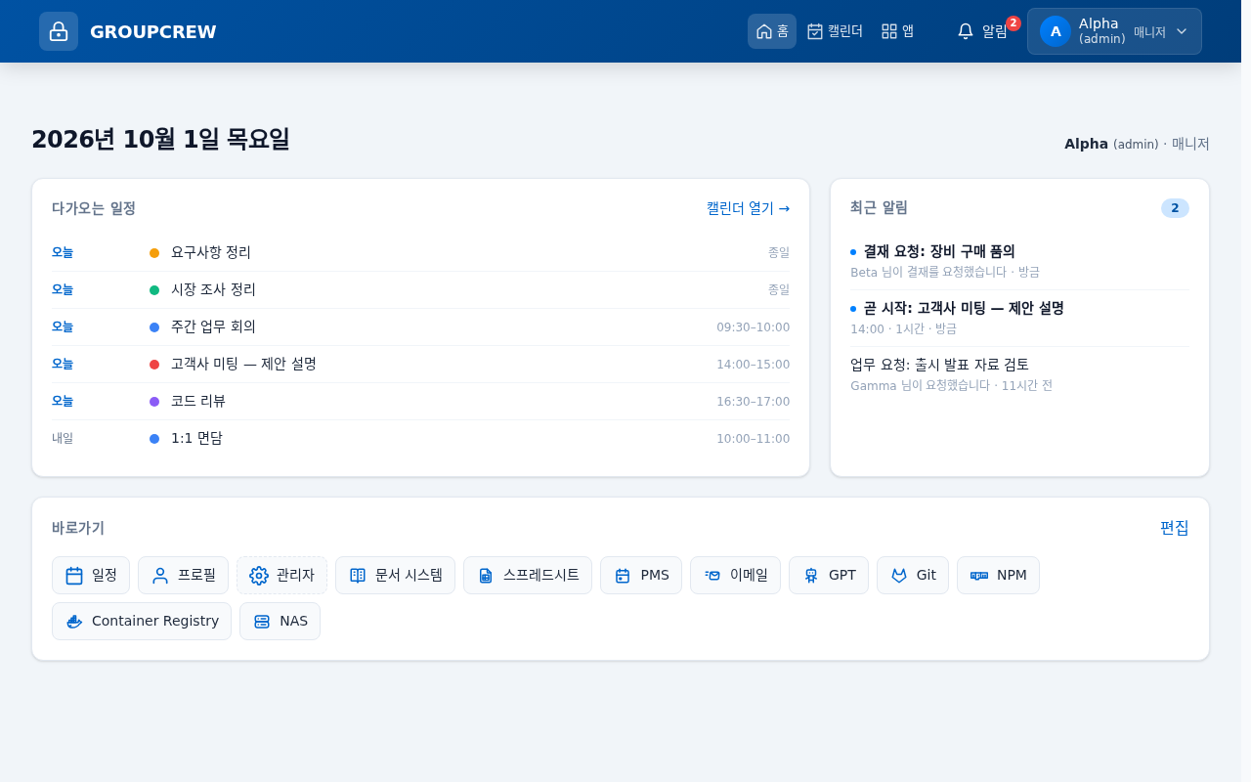1251x782 pixels.
Task: Open the PMS shortcut icon
Action: point(623,576)
